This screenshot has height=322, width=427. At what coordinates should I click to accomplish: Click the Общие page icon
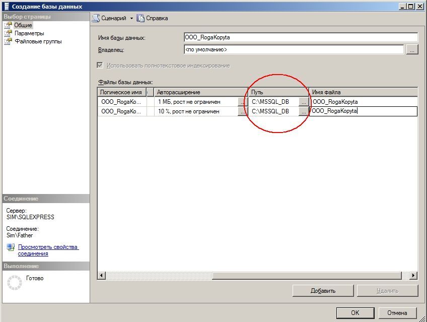point(8,25)
